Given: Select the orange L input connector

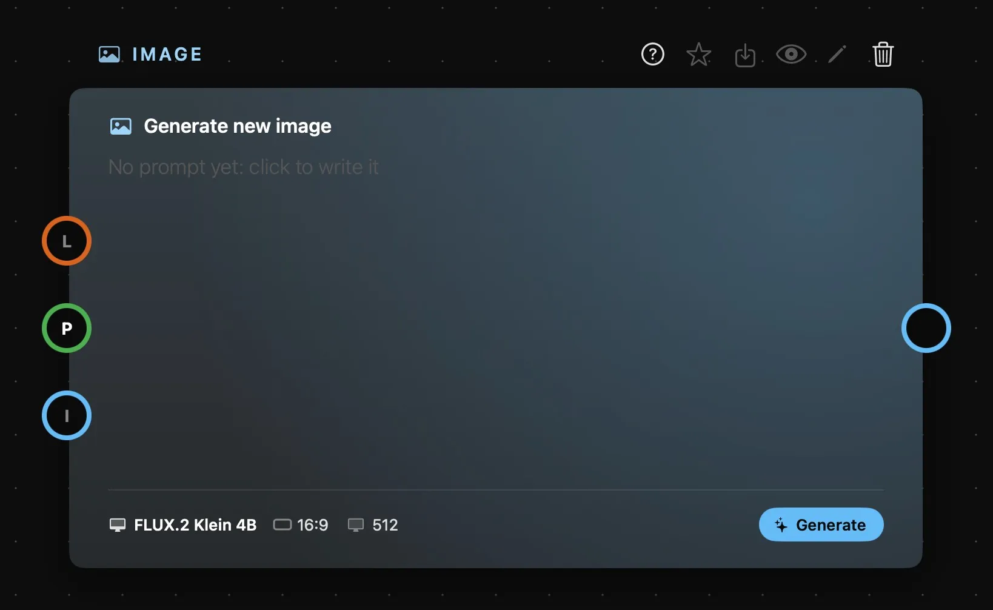Looking at the screenshot, I should click(x=67, y=241).
